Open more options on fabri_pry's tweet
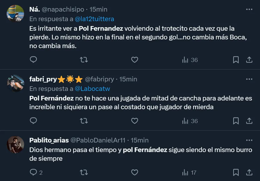Screen dimensions: 260x181 (249, 79)
